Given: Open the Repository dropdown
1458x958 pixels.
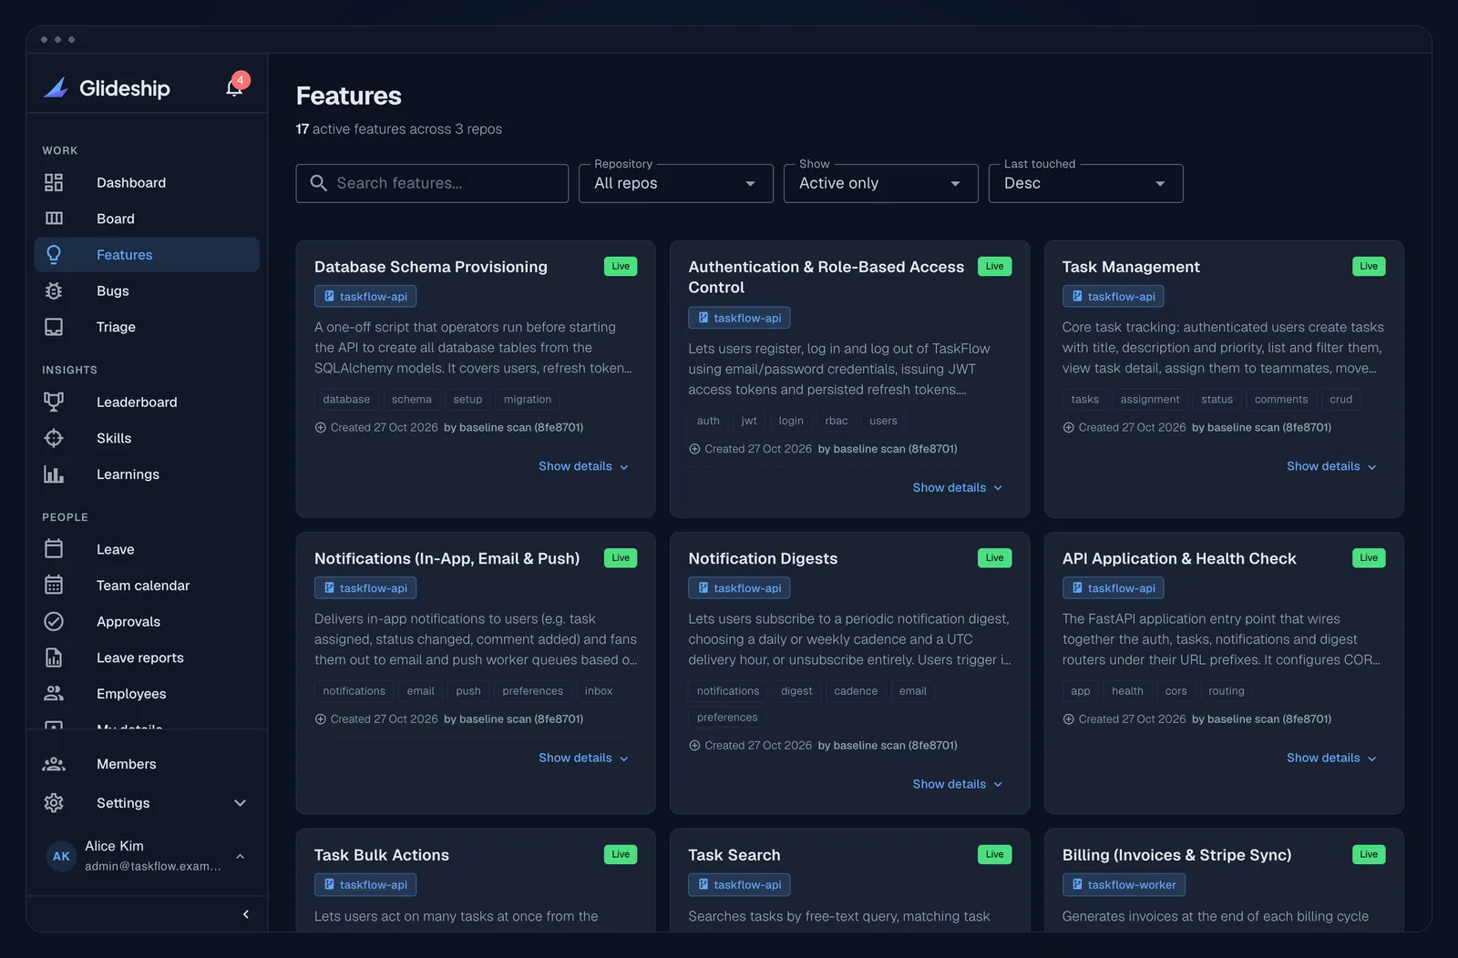Looking at the screenshot, I should pos(676,183).
